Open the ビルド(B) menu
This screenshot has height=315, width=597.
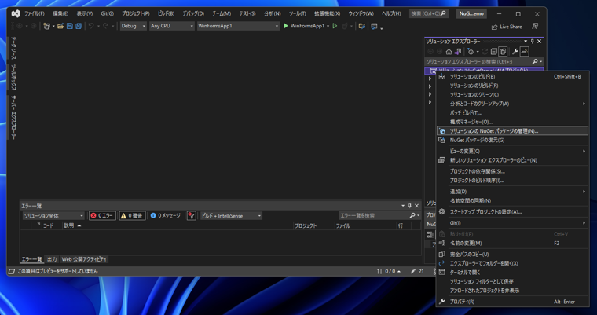click(166, 13)
